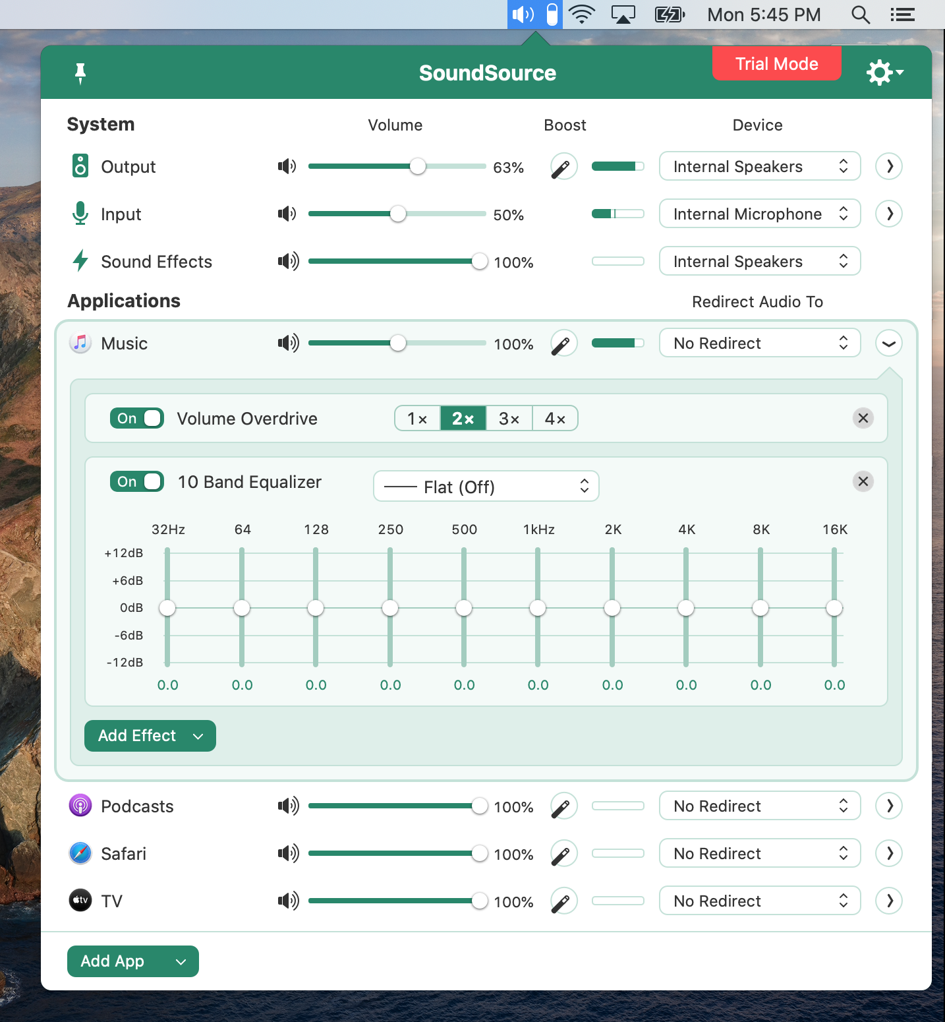This screenshot has width=945, height=1022.
Task: Select 3× Volume Overdrive
Action: pos(509,419)
